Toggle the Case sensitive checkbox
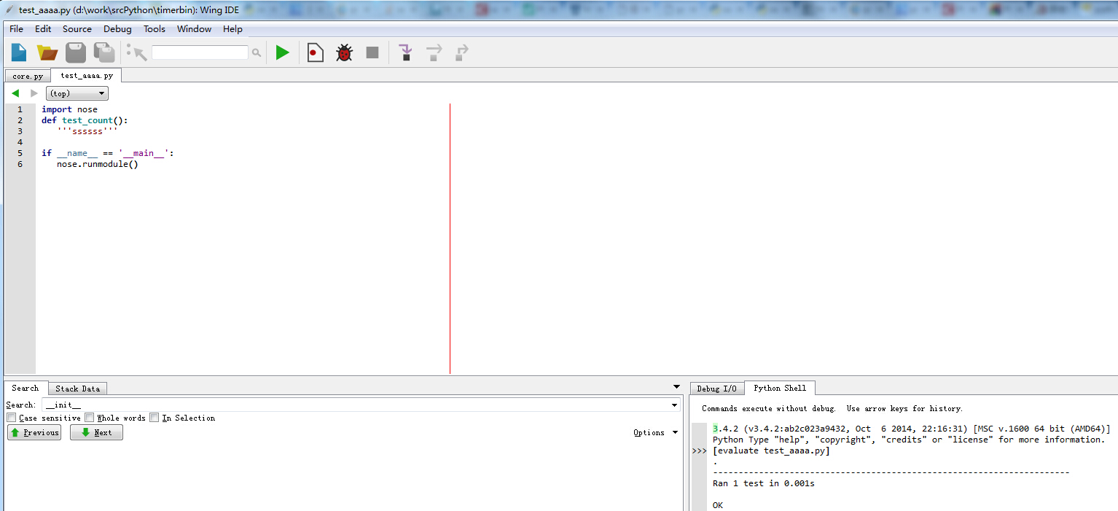Image resolution: width=1118 pixels, height=511 pixels. [x=11, y=418]
